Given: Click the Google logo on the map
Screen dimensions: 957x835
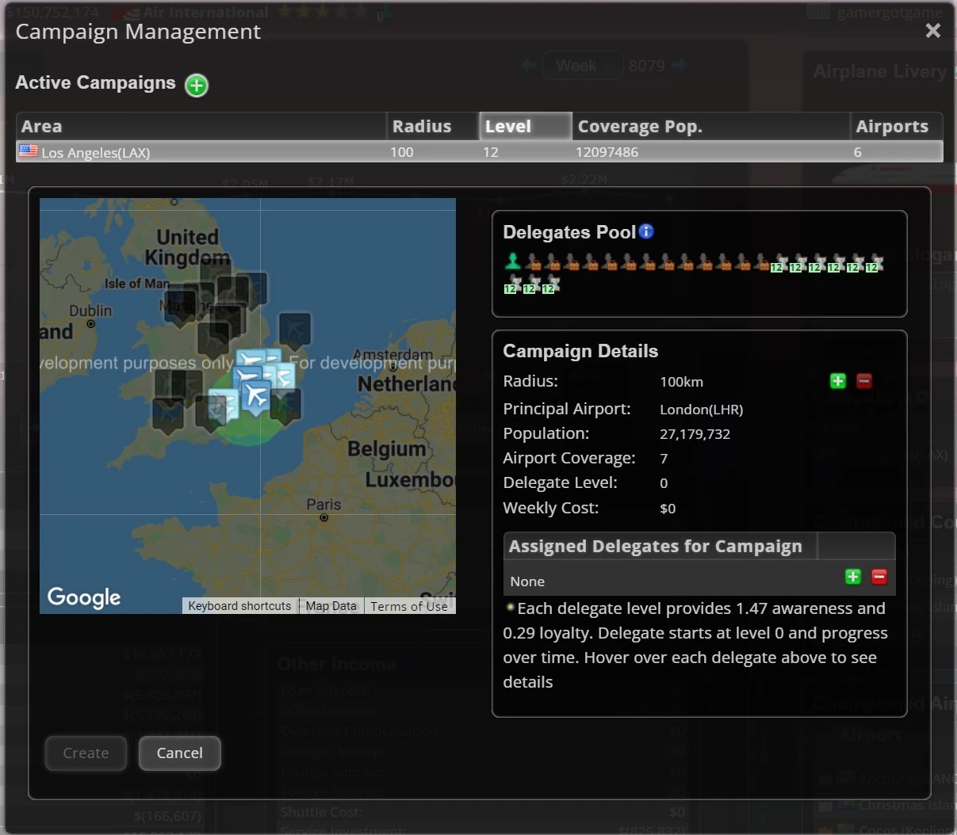Looking at the screenshot, I should click(84, 597).
